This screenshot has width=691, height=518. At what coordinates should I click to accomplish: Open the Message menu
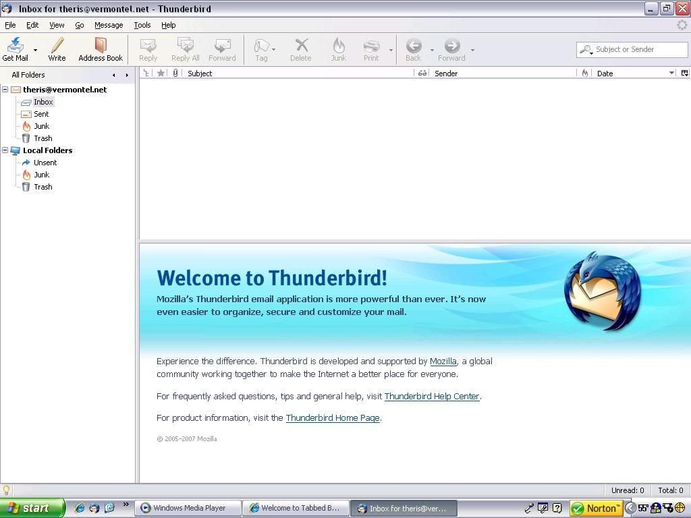[x=109, y=25]
